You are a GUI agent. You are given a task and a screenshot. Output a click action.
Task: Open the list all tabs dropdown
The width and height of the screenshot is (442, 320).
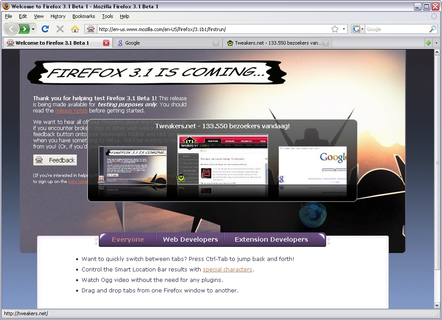click(436, 43)
